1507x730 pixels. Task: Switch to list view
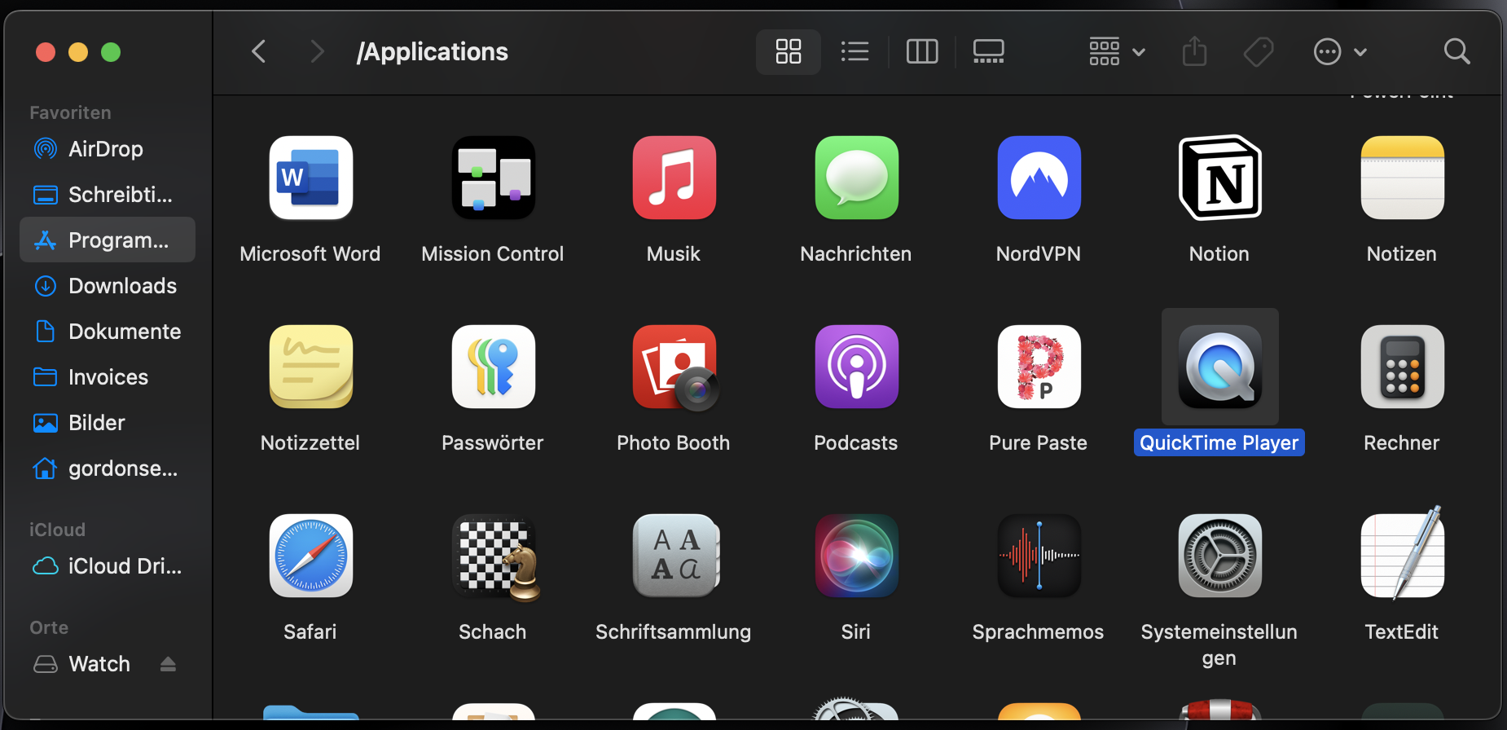pos(855,52)
